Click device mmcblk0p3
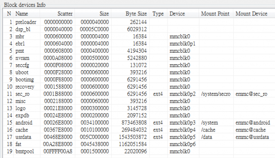Viewport: 275px width, 158px height. tap(182, 122)
